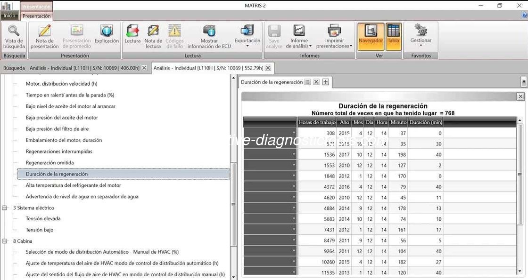The height and width of the screenshot is (280, 528).
Task: Open the Exportación dropdown
Action: point(247,35)
